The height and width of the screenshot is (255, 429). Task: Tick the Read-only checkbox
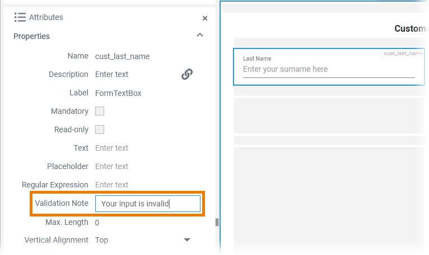pos(100,129)
